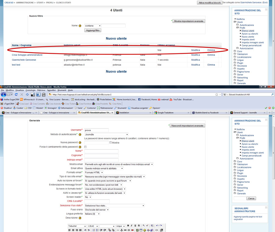
Task: Check Forza il cambiamento della password box
Action: pos(86,147)
